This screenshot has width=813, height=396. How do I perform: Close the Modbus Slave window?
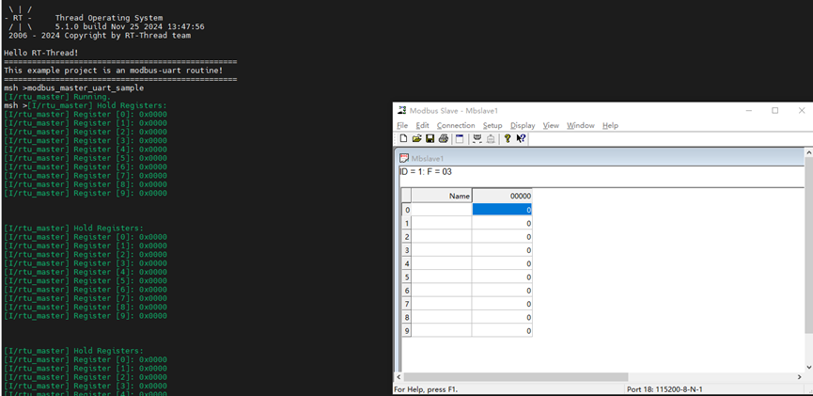pyautogui.click(x=802, y=110)
